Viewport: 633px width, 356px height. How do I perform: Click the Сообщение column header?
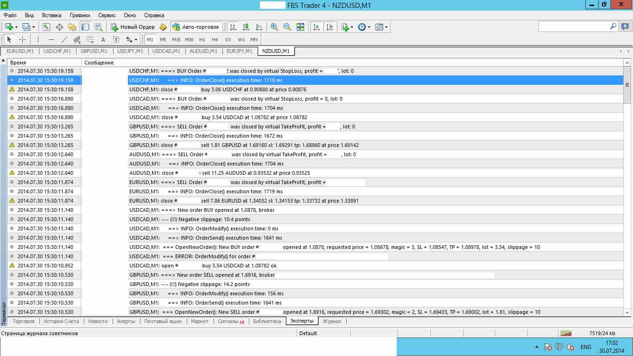[352, 62]
